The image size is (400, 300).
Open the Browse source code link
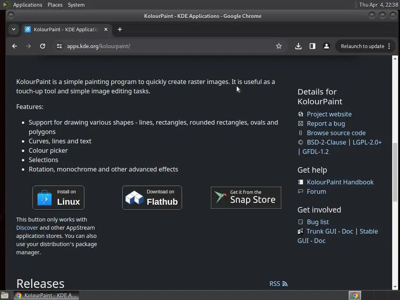pyautogui.click(x=336, y=133)
